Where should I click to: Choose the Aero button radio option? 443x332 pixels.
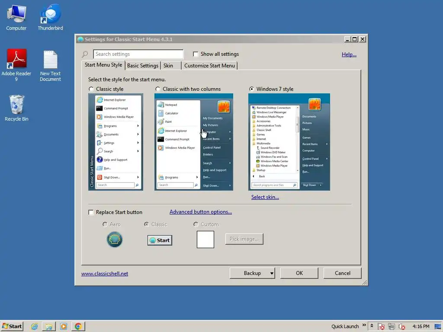[105, 224]
